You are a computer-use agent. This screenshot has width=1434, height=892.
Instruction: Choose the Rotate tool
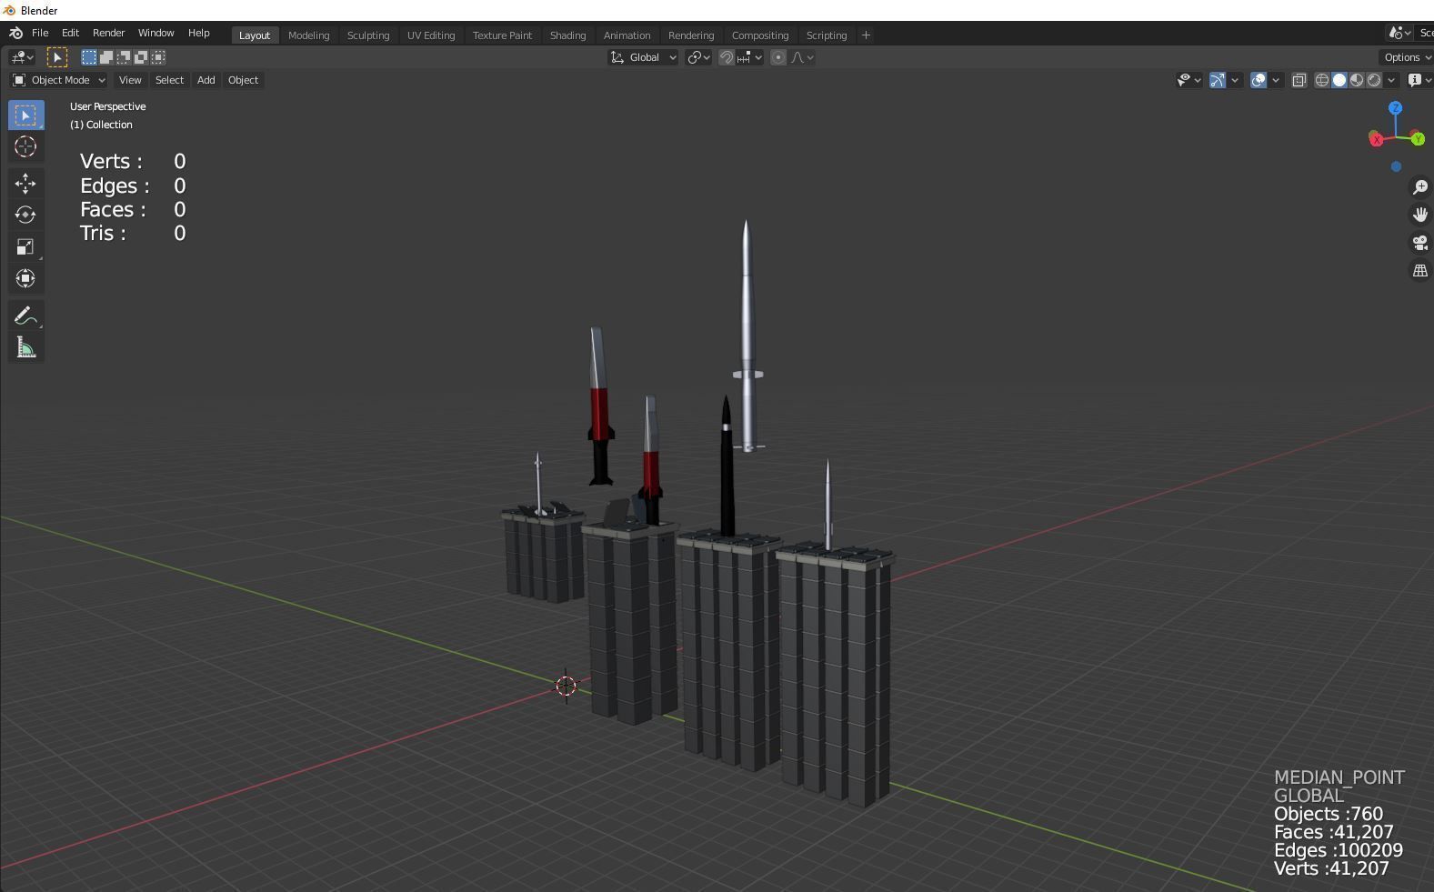25,215
